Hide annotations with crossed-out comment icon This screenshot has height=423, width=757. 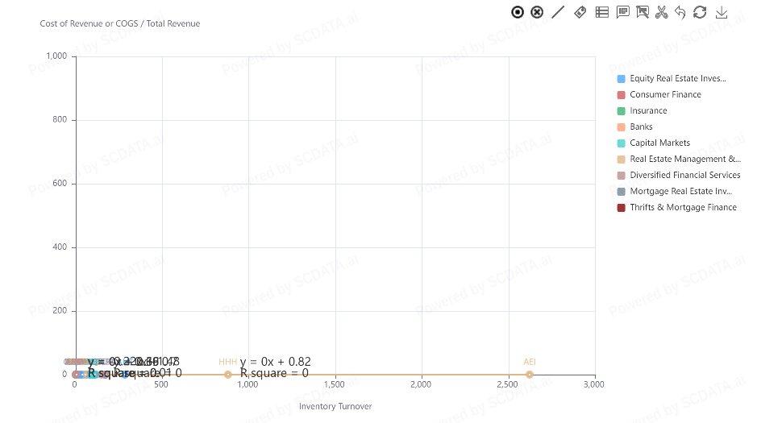(x=643, y=12)
